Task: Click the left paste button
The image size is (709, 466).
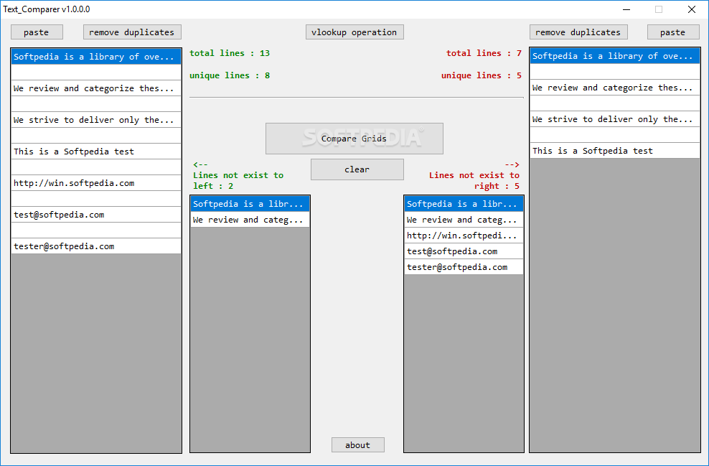Action: (37, 32)
